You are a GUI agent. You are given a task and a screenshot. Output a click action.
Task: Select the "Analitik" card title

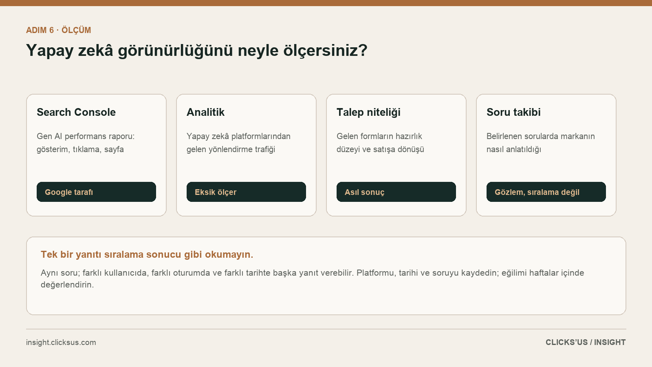[x=205, y=112]
